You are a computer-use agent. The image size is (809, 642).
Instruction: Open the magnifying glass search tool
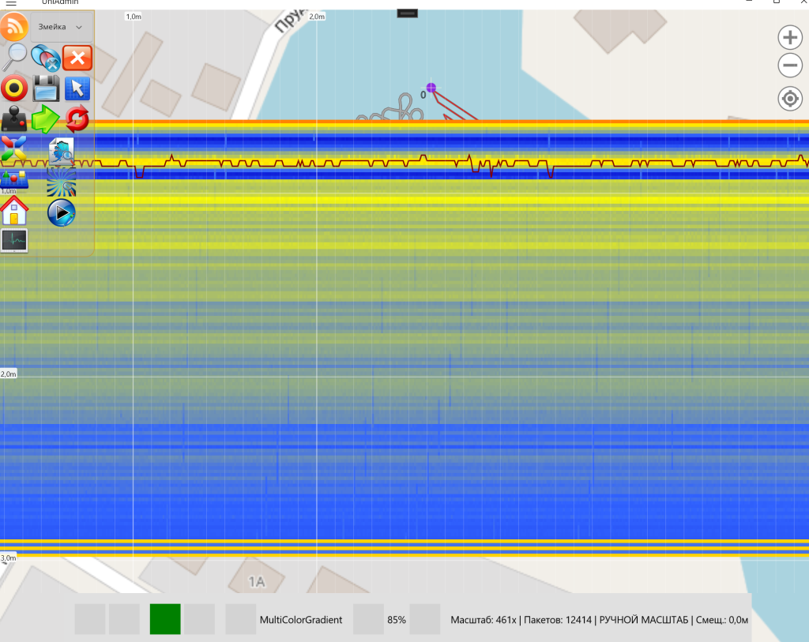(x=14, y=56)
